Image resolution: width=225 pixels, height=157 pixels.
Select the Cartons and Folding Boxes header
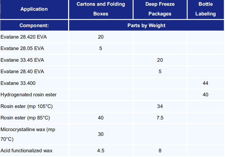point(101,9)
